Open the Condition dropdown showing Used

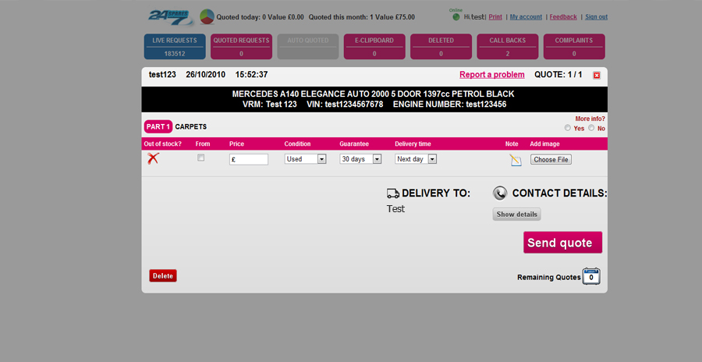[305, 159]
